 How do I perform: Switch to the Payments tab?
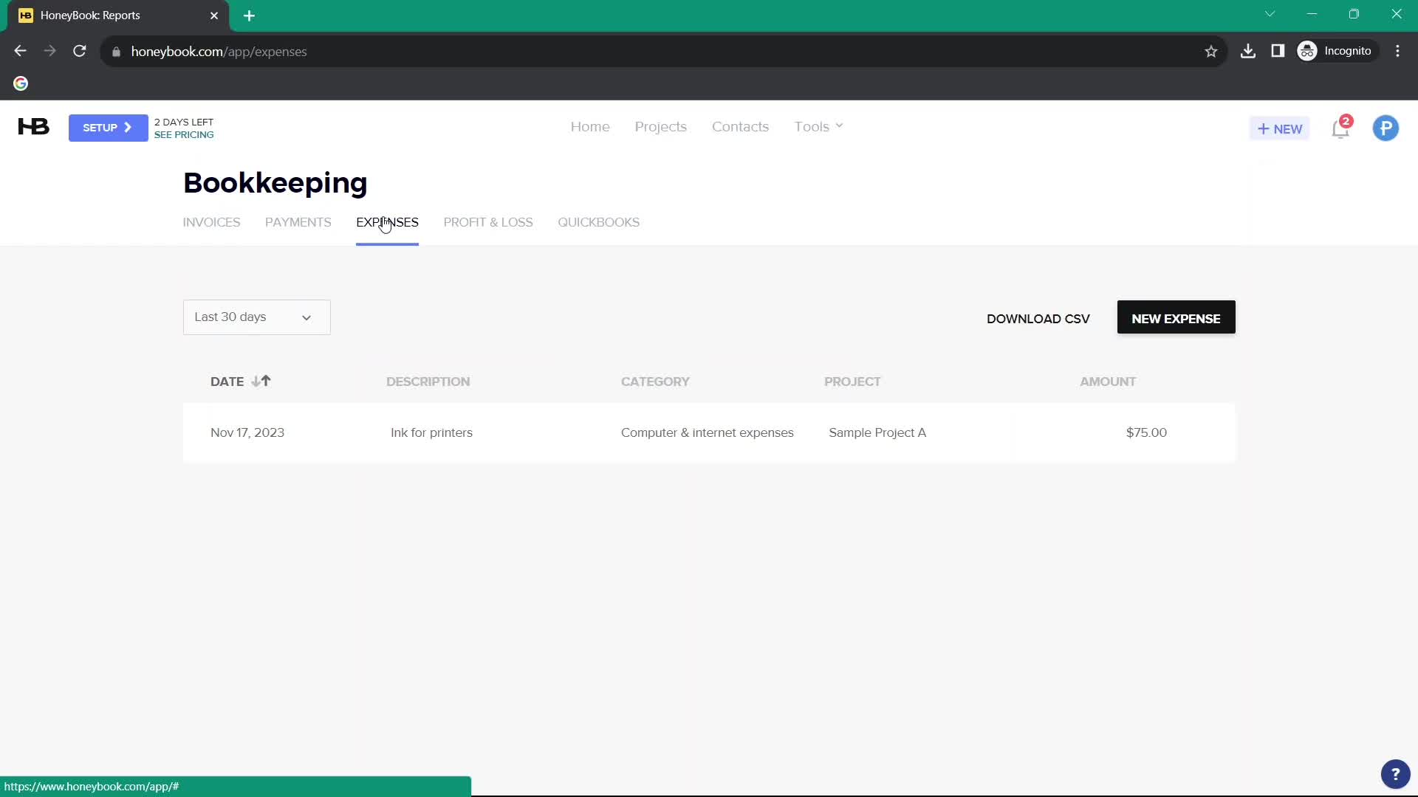coord(298,222)
